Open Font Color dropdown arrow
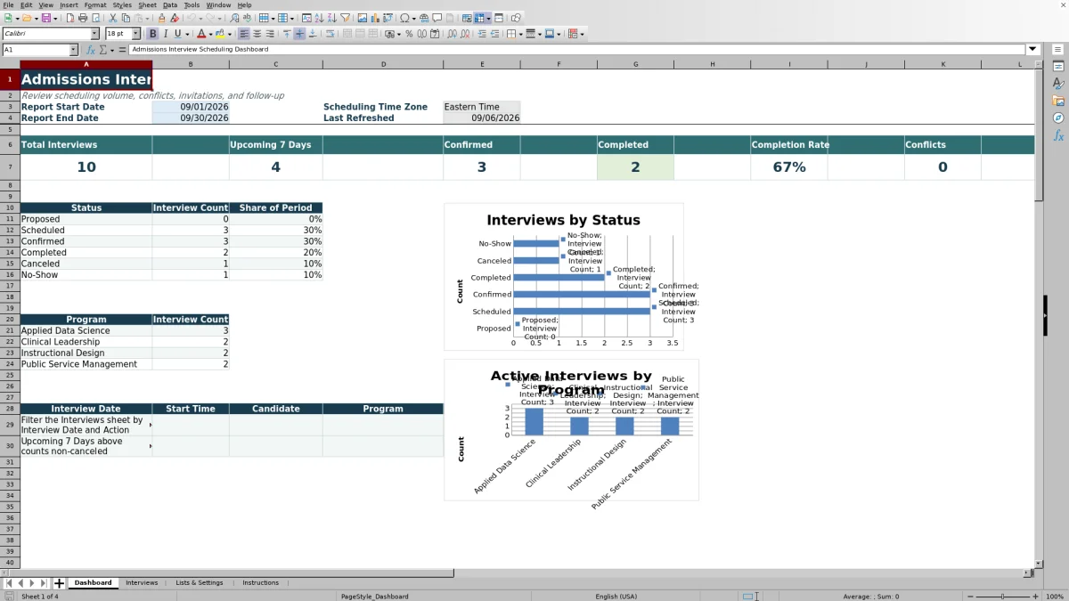1069x601 pixels. pyautogui.click(x=210, y=34)
